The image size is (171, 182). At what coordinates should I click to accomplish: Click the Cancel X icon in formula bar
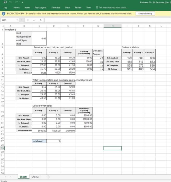click(28, 20)
